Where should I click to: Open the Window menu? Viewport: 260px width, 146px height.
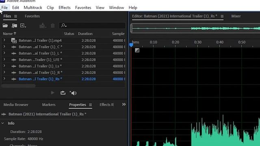pos(117,8)
